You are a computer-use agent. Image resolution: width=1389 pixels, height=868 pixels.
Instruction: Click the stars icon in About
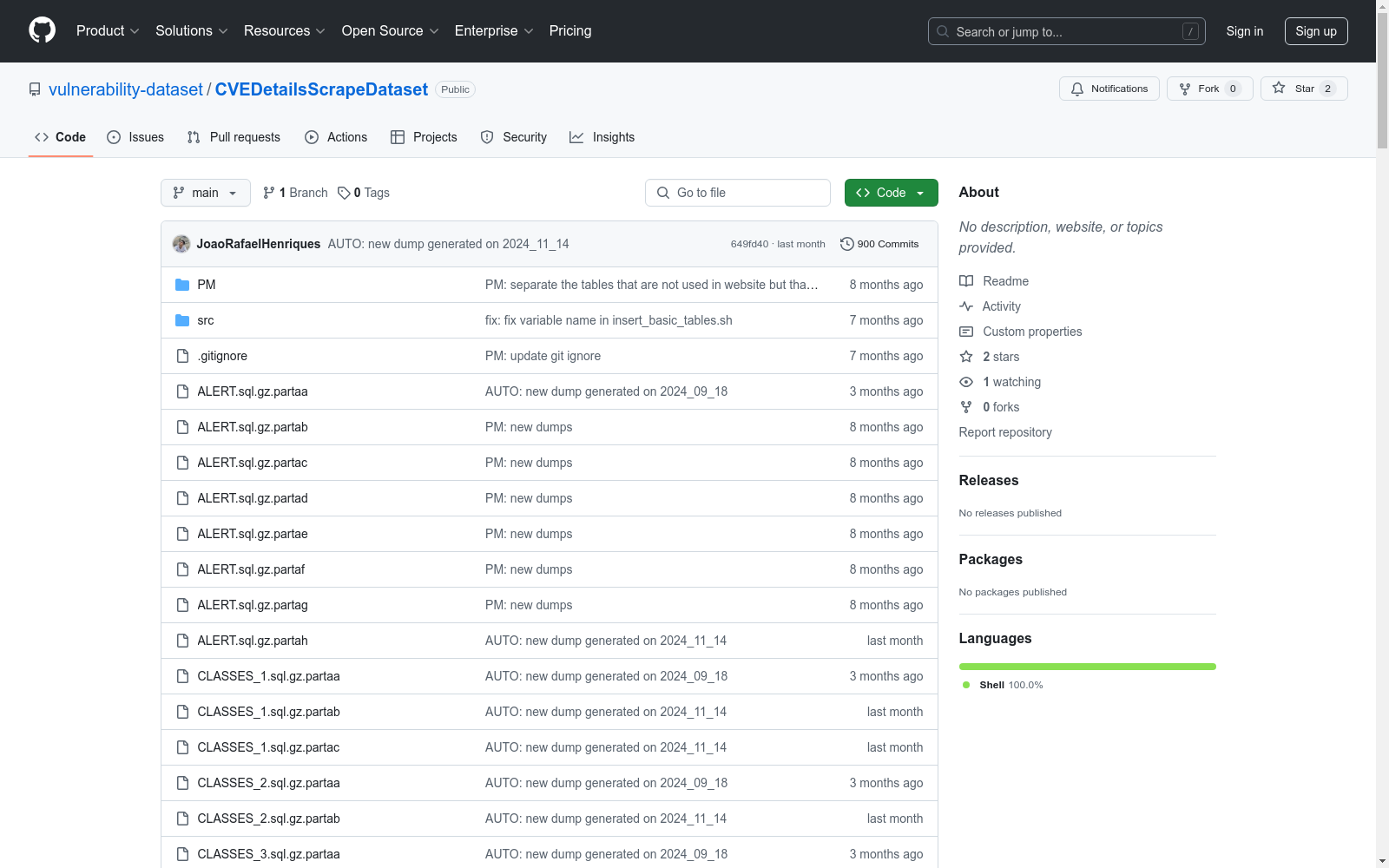[966, 357]
